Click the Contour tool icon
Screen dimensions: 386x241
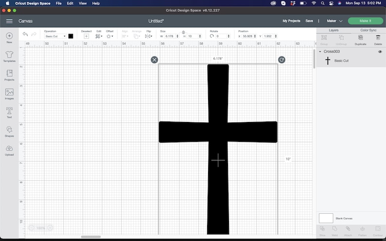point(378,229)
